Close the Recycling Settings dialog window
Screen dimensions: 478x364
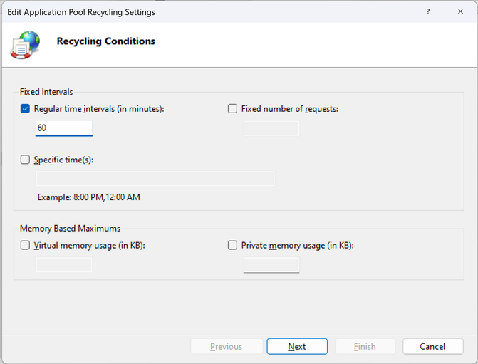tap(460, 12)
